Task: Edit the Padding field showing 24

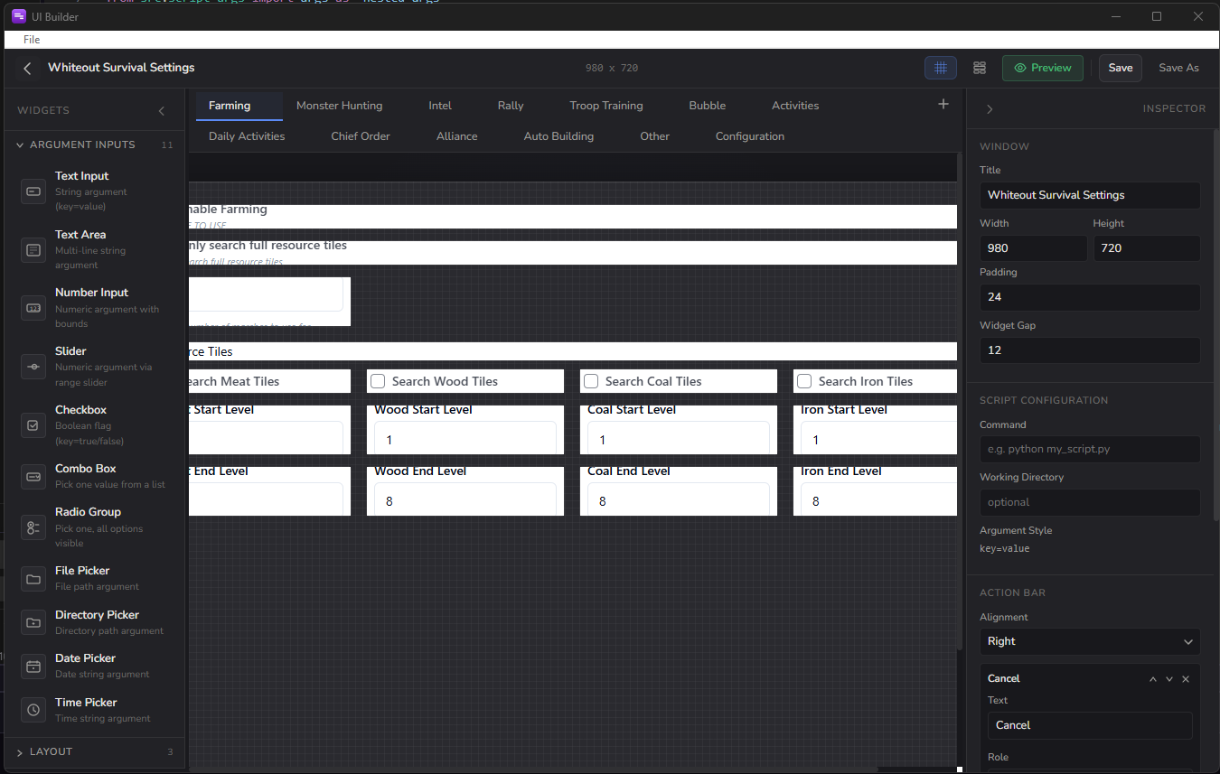Action: [1090, 297]
